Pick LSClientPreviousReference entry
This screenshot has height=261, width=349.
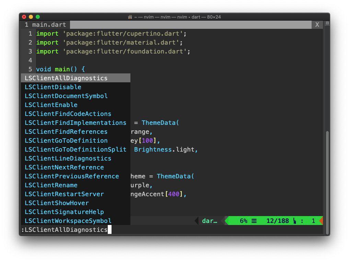click(76, 176)
